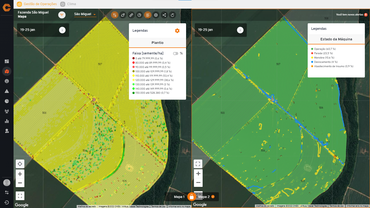Enter fullscreen on the left map
This screenshot has width=370, height=208.
[20, 196]
